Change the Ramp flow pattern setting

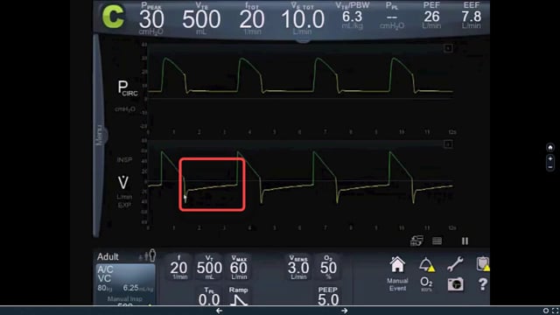coord(239,296)
